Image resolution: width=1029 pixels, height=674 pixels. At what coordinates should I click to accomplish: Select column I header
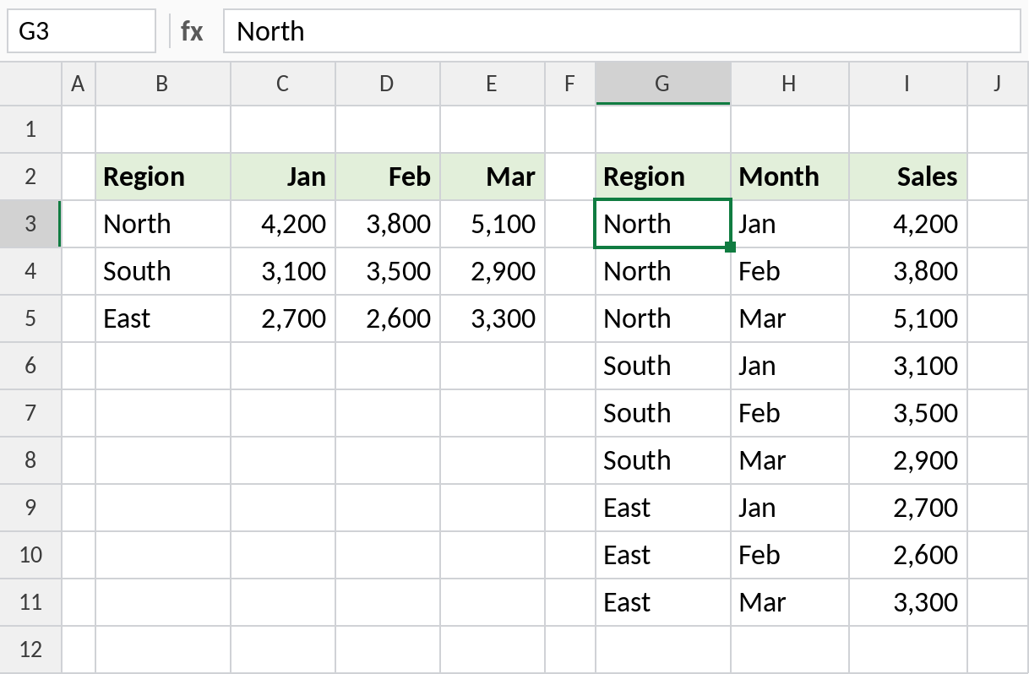click(908, 83)
